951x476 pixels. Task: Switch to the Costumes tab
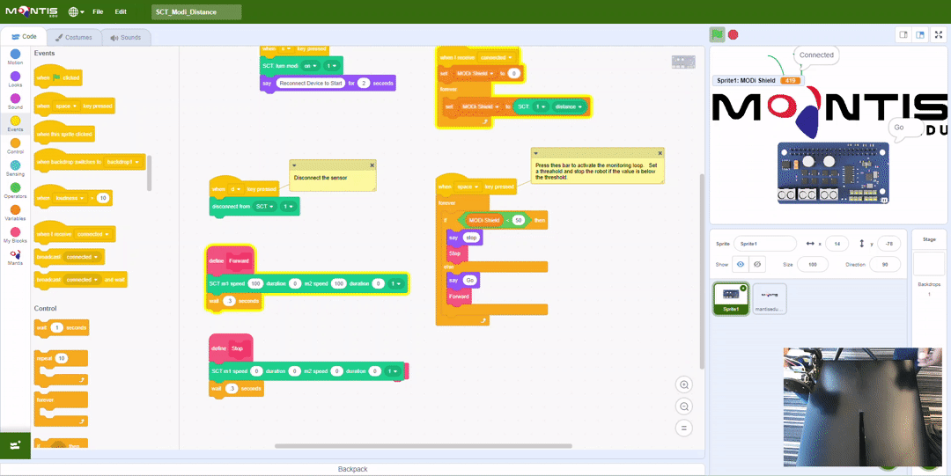tap(74, 38)
